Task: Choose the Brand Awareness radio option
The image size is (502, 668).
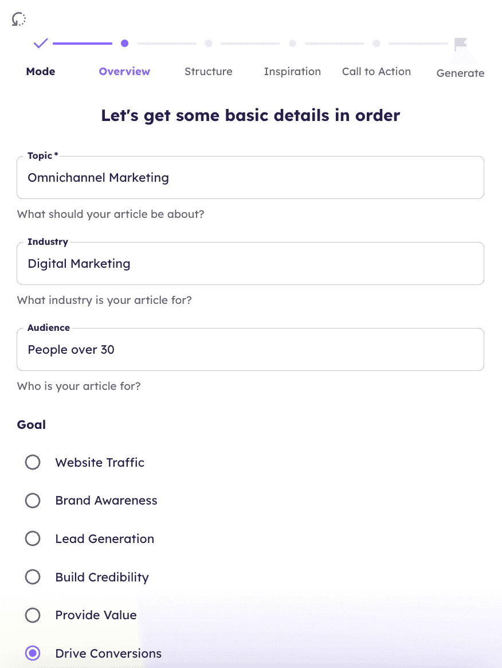Action: pos(33,501)
